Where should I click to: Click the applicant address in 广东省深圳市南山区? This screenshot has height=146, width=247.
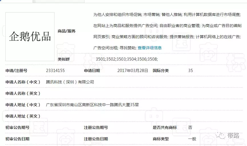tap(92, 105)
